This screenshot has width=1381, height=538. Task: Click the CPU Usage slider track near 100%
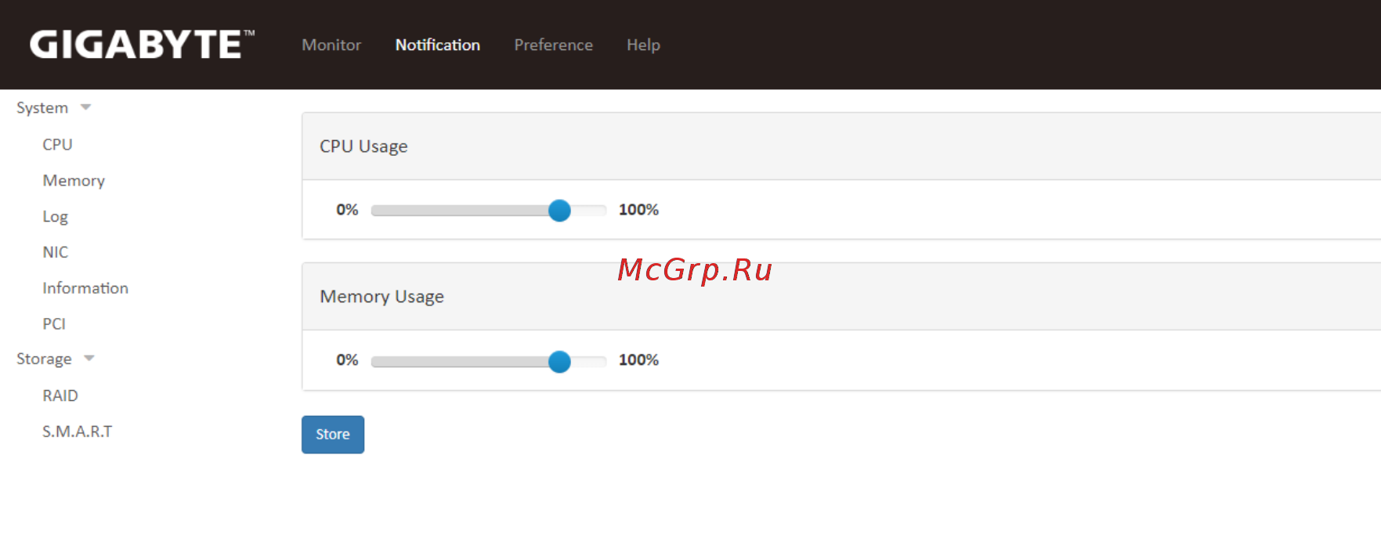coord(589,211)
